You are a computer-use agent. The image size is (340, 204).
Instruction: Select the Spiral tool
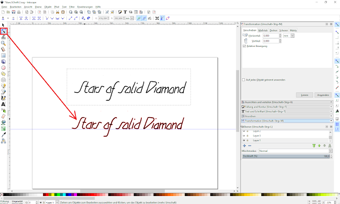3,80
